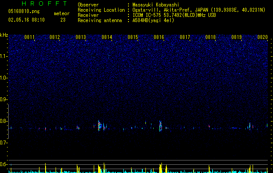Click the Observer label
The height and width of the screenshot is (173, 273).
[x=88, y=5]
